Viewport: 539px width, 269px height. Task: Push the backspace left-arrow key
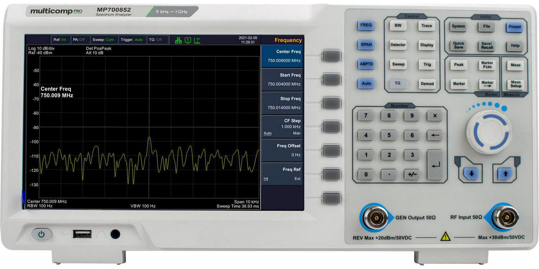tap(435, 136)
